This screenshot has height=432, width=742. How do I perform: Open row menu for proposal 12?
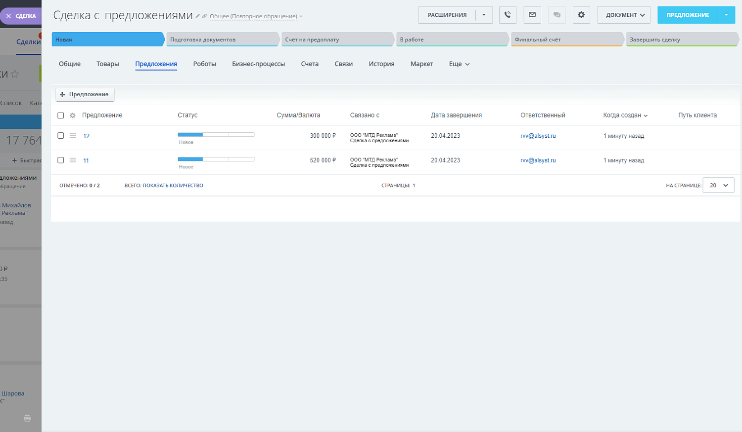[73, 136]
